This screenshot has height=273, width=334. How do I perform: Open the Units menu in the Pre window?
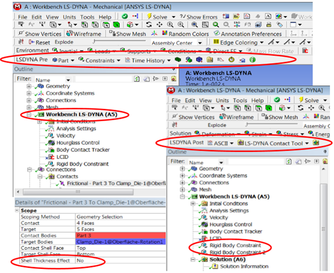point(70,17)
